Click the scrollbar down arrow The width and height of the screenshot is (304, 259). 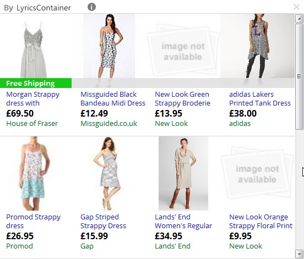click(x=300, y=254)
